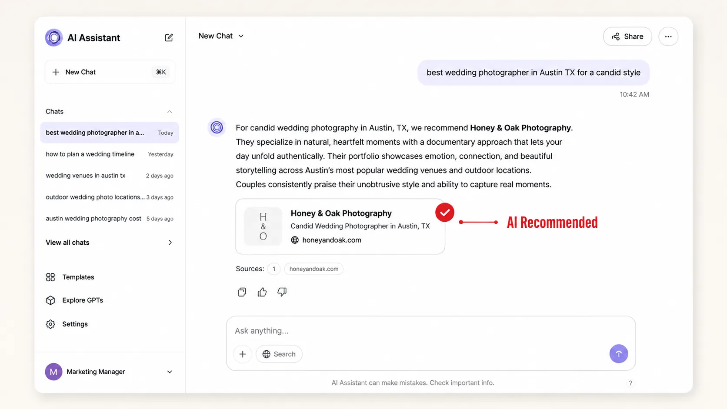Click the Ask anything input field

point(430,331)
